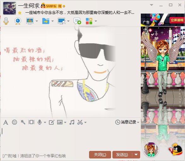Create a discussion group chat icon
185x161 pixels.
77,21
